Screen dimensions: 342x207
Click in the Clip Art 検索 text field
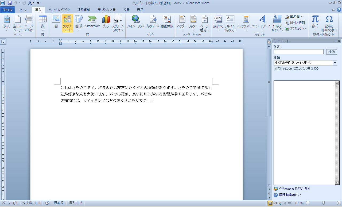(x=298, y=52)
